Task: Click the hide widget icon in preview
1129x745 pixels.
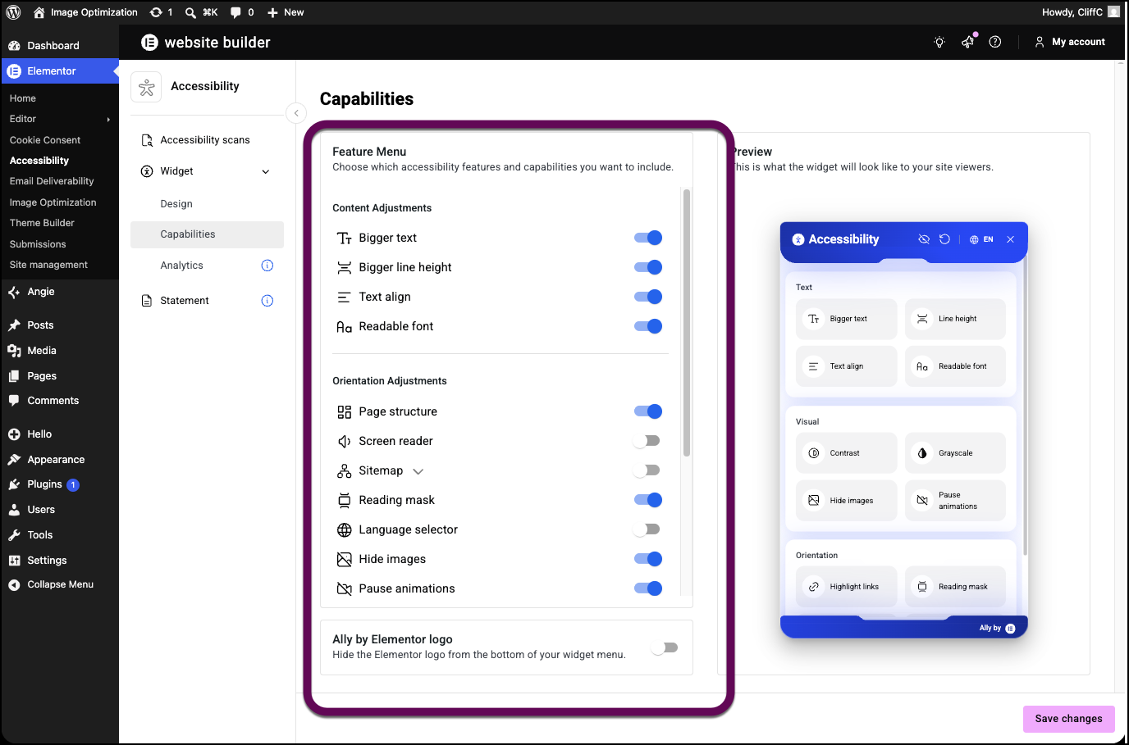Action: [x=924, y=239]
